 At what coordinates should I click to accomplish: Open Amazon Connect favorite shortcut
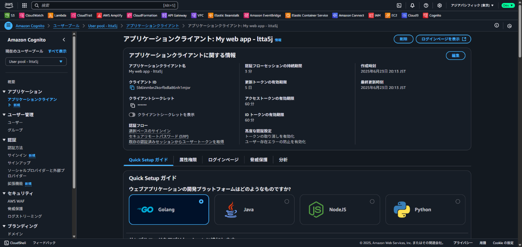(x=348, y=16)
